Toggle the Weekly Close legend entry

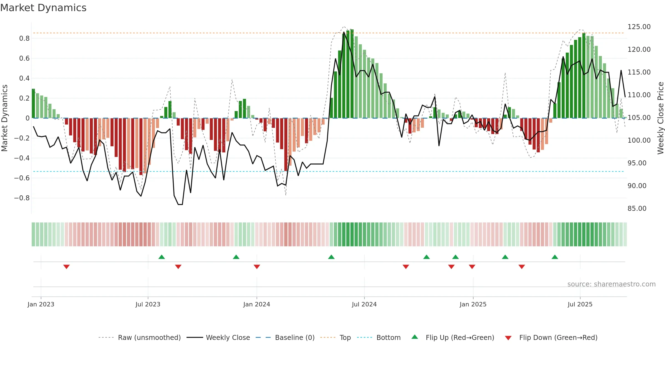click(x=218, y=337)
